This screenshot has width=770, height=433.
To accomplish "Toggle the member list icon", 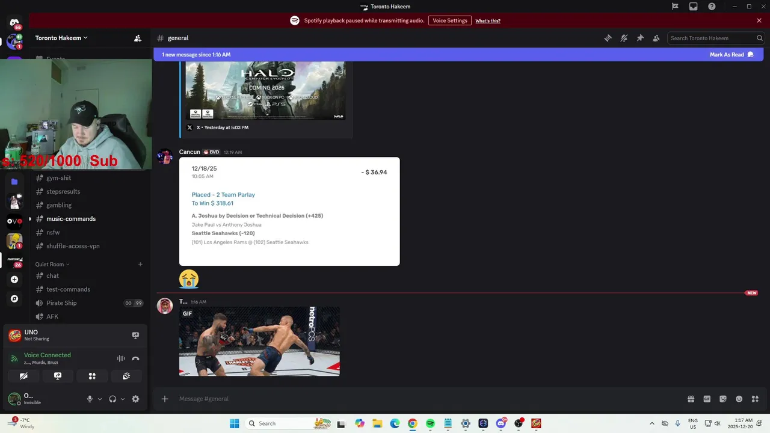I will (656, 38).
